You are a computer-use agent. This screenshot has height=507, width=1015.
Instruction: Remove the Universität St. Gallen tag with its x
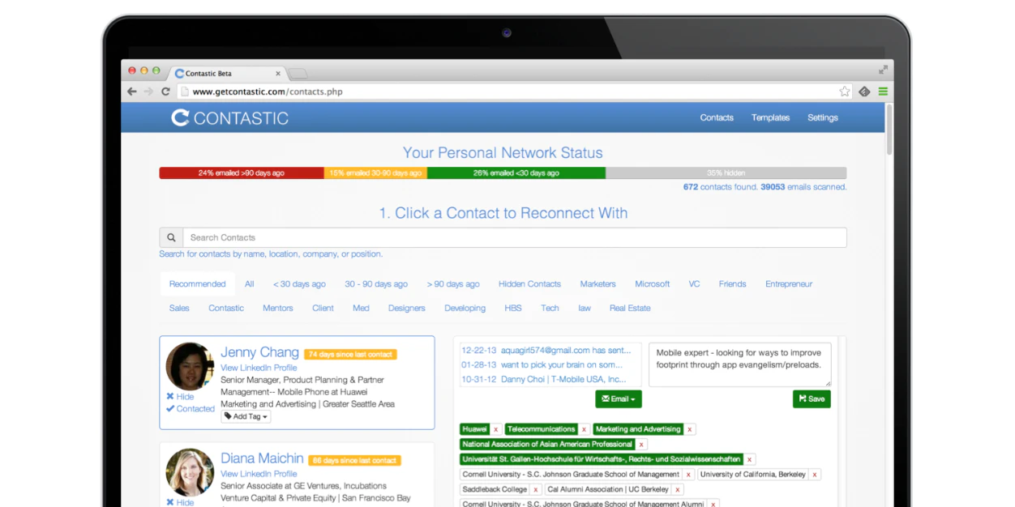click(749, 459)
